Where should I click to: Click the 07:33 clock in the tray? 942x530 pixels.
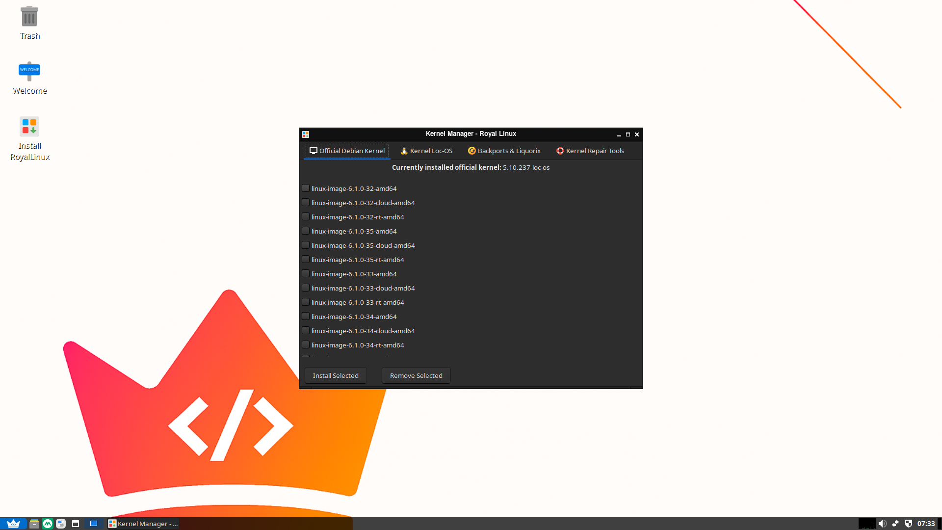926,524
